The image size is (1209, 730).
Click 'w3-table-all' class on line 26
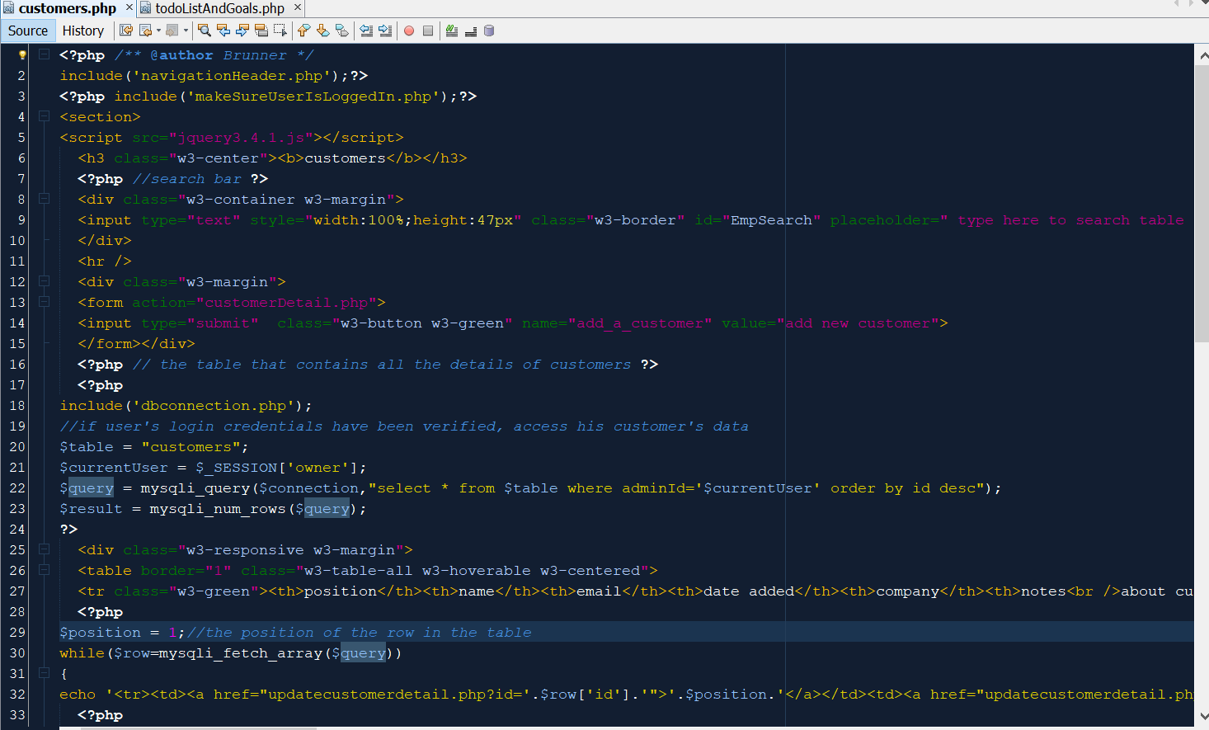[359, 571]
